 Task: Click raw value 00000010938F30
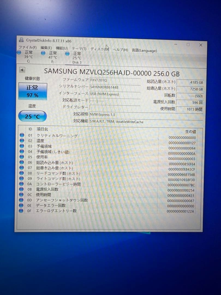(x=181, y=180)
